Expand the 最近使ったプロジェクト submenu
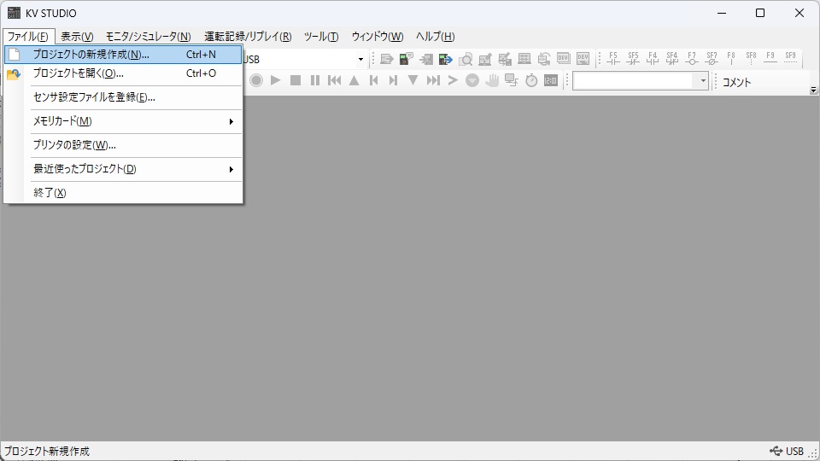Screen dimensions: 820x461 pyautogui.click(x=132, y=169)
